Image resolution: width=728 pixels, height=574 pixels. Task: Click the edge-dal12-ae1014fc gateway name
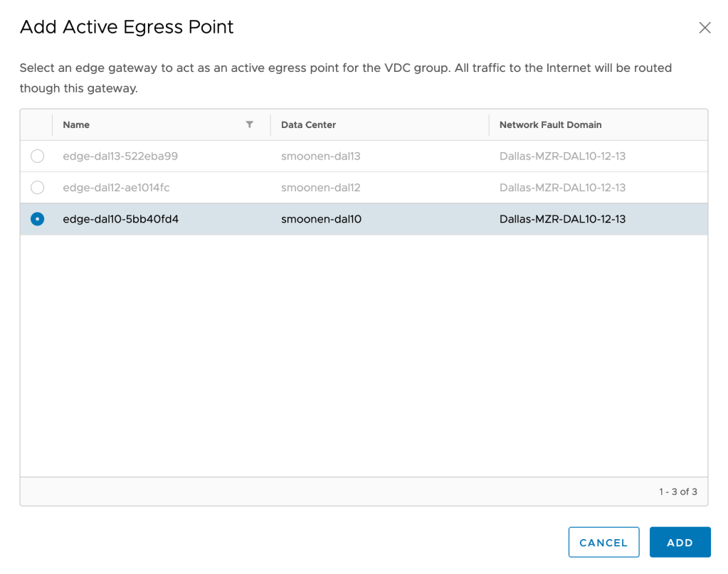tap(116, 188)
